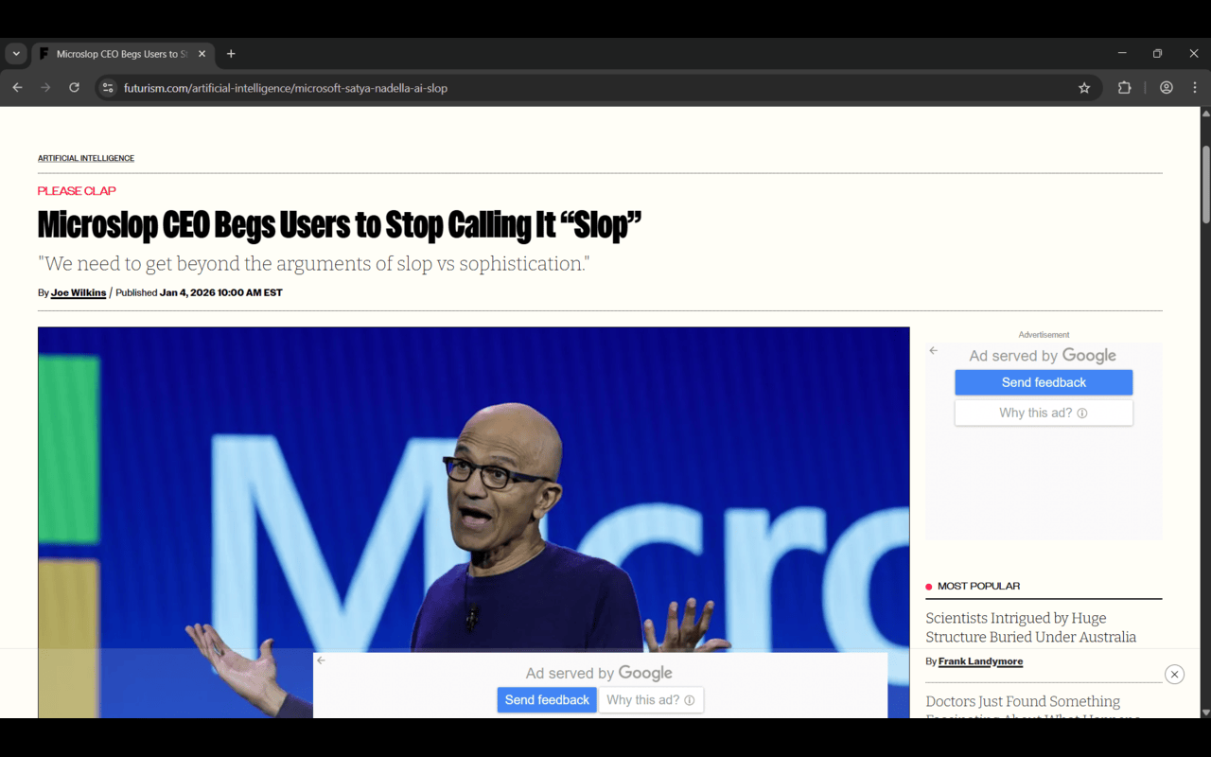1211x757 pixels.
Task: Open the browser profile menu
Action: coord(1167,88)
